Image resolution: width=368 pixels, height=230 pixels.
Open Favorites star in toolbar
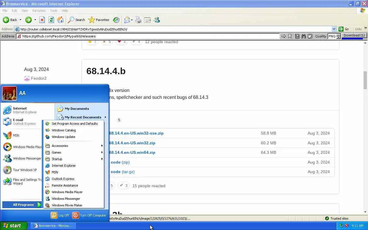coord(99,20)
